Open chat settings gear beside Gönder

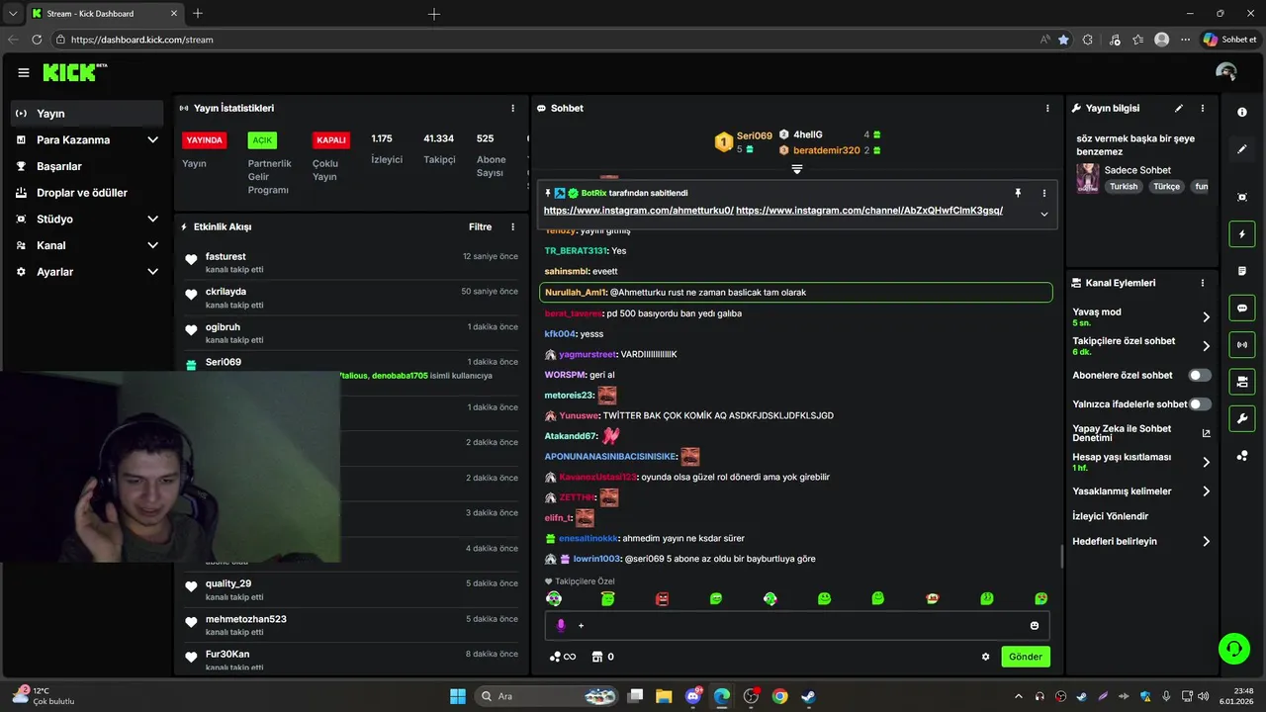click(985, 657)
